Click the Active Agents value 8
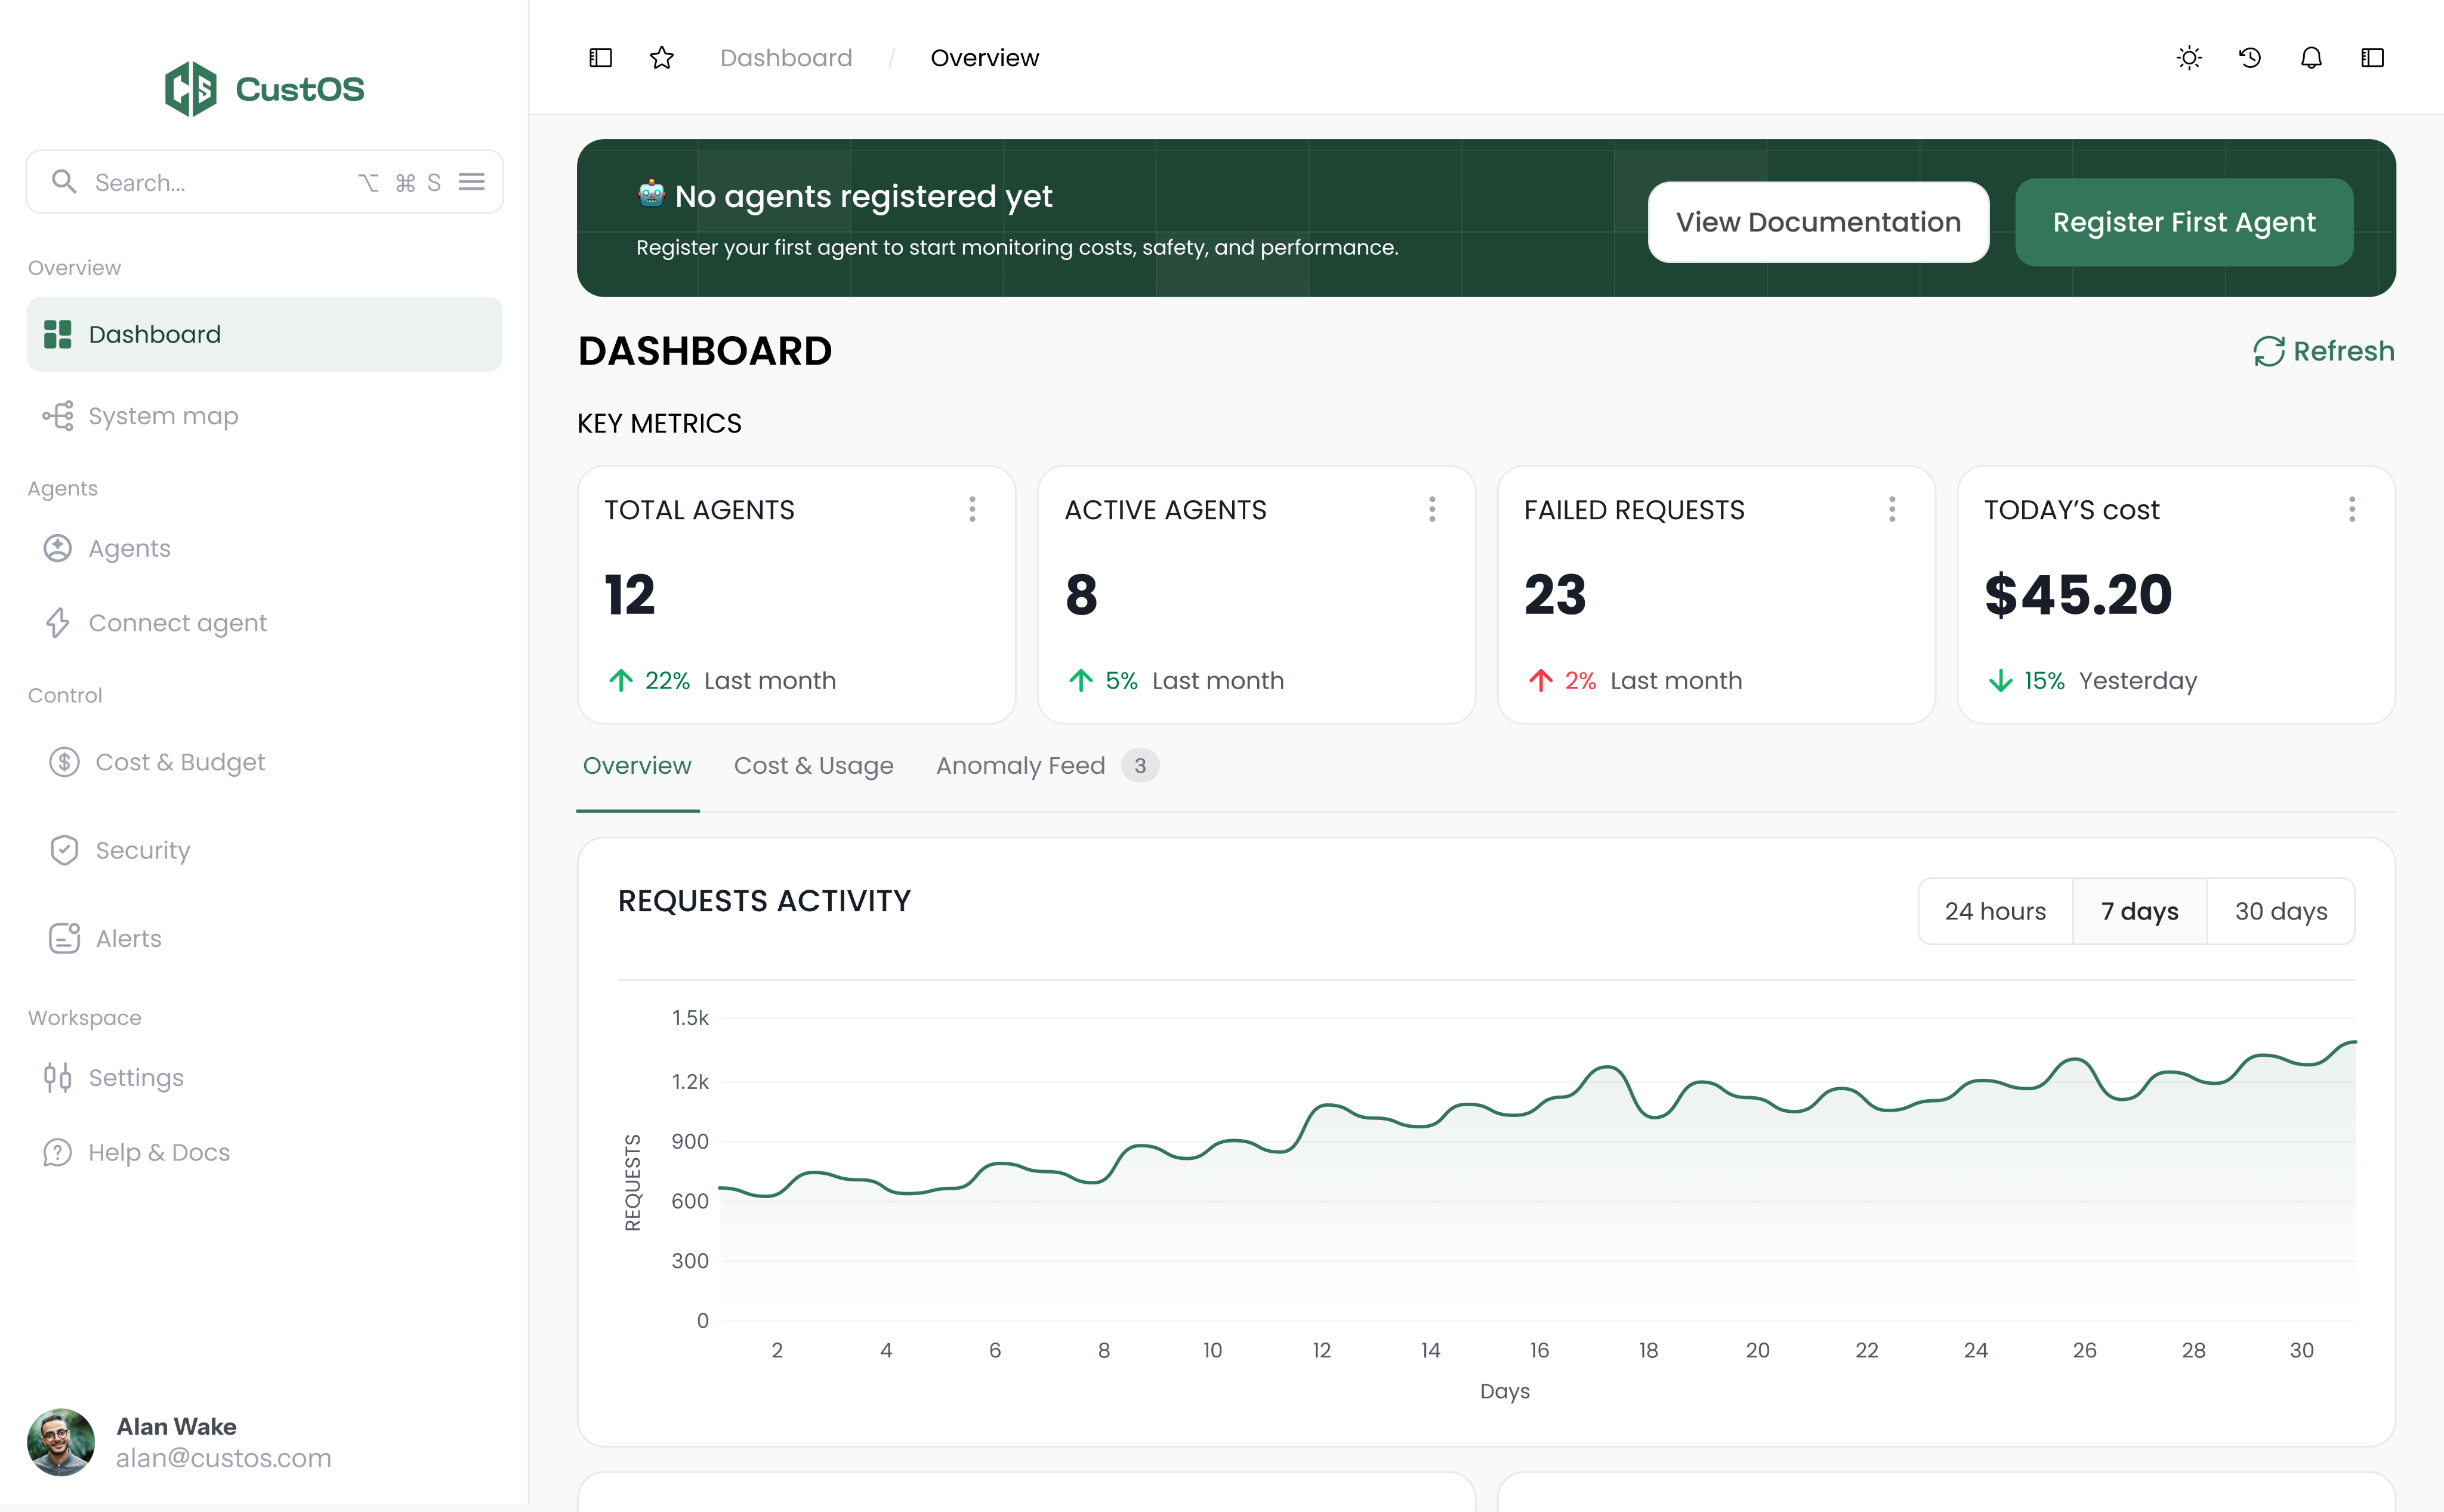The height and width of the screenshot is (1512, 2444). coord(1081,594)
